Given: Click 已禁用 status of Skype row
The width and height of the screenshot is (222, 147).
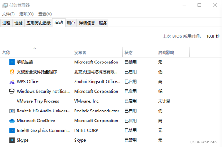Looking at the screenshot, I should [130, 140].
